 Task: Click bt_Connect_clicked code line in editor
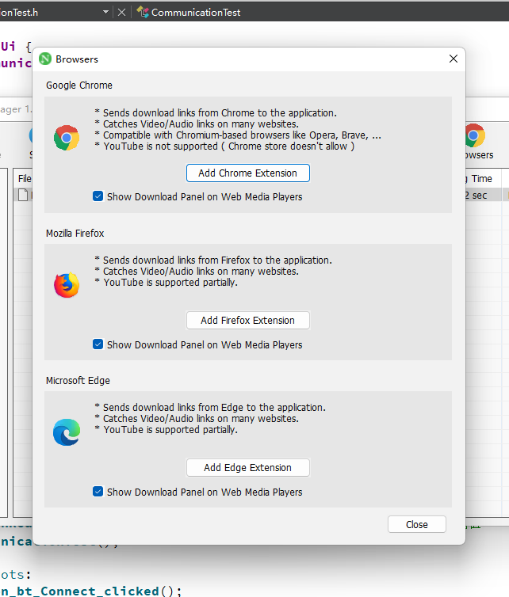pos(91,591)
